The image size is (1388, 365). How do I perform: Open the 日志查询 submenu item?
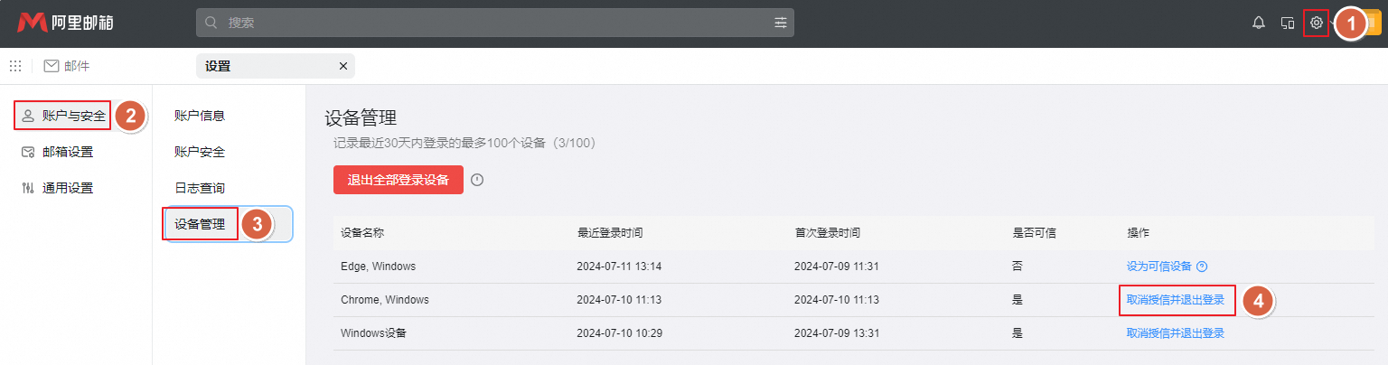(200, 188)
